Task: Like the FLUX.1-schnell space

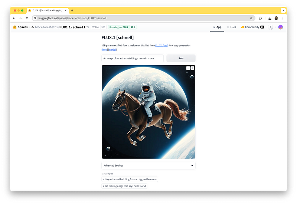Action: pos(96,27)
